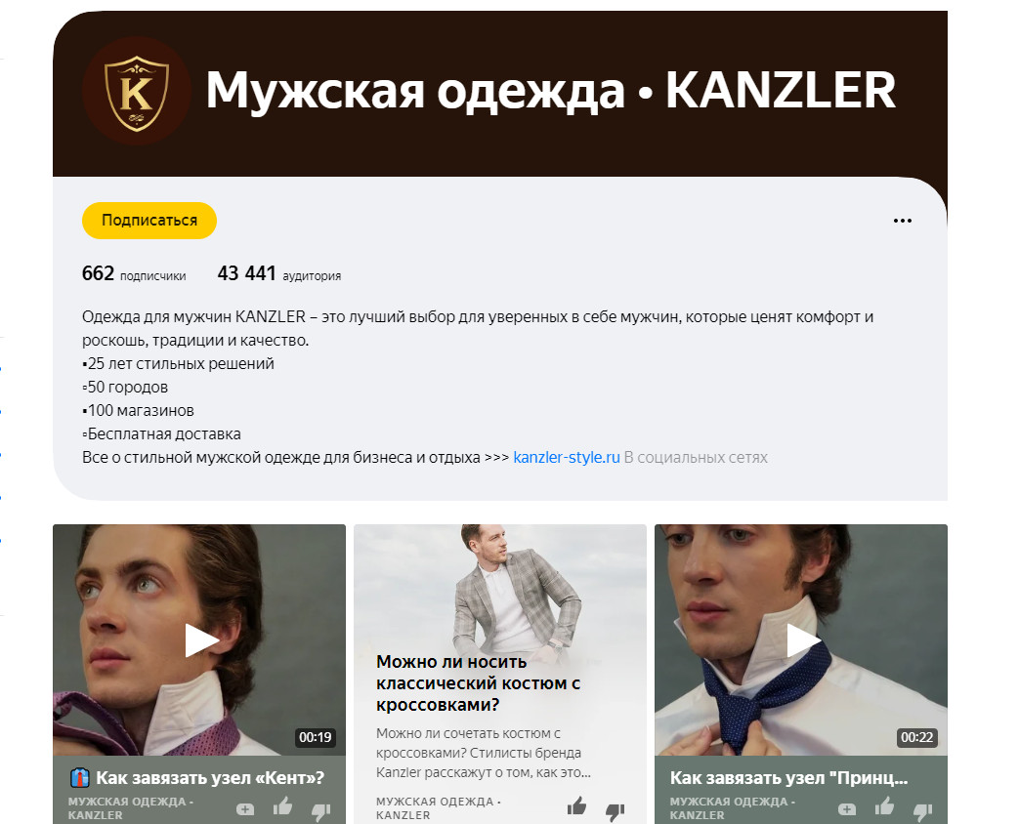Like the "Принц" knot video

884,807
